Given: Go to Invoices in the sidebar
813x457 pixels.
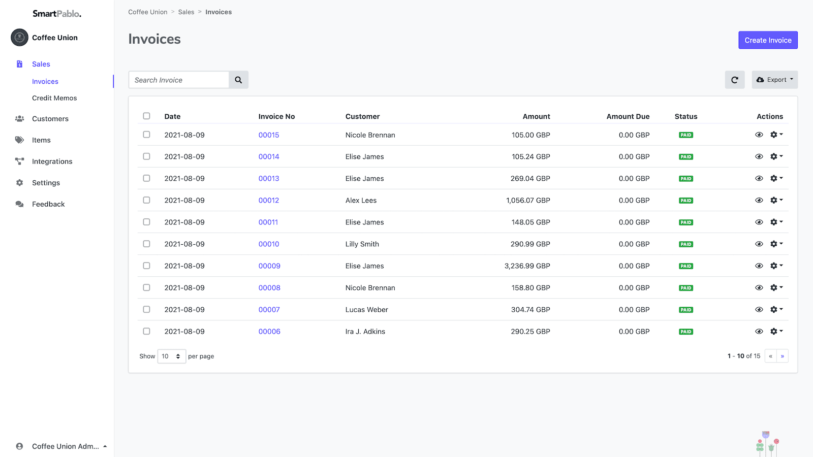Looking at the screenshot, I should 45,81.
